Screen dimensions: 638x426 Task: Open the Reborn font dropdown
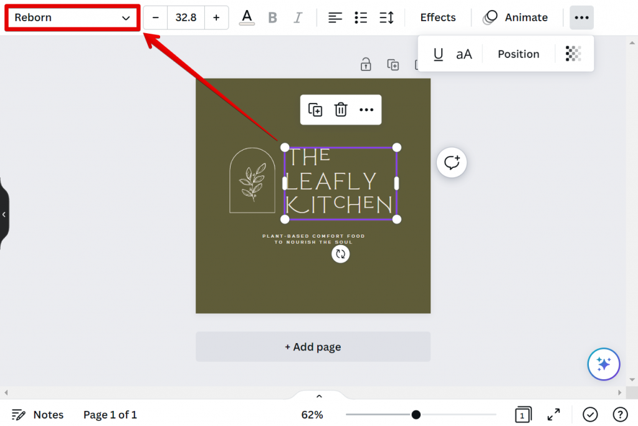(x=70, y=17)
